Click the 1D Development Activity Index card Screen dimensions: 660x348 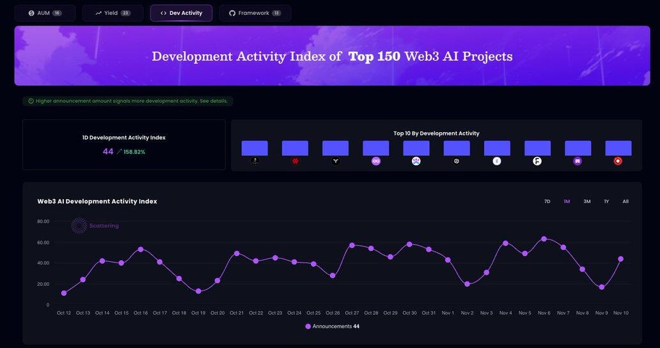123,145
